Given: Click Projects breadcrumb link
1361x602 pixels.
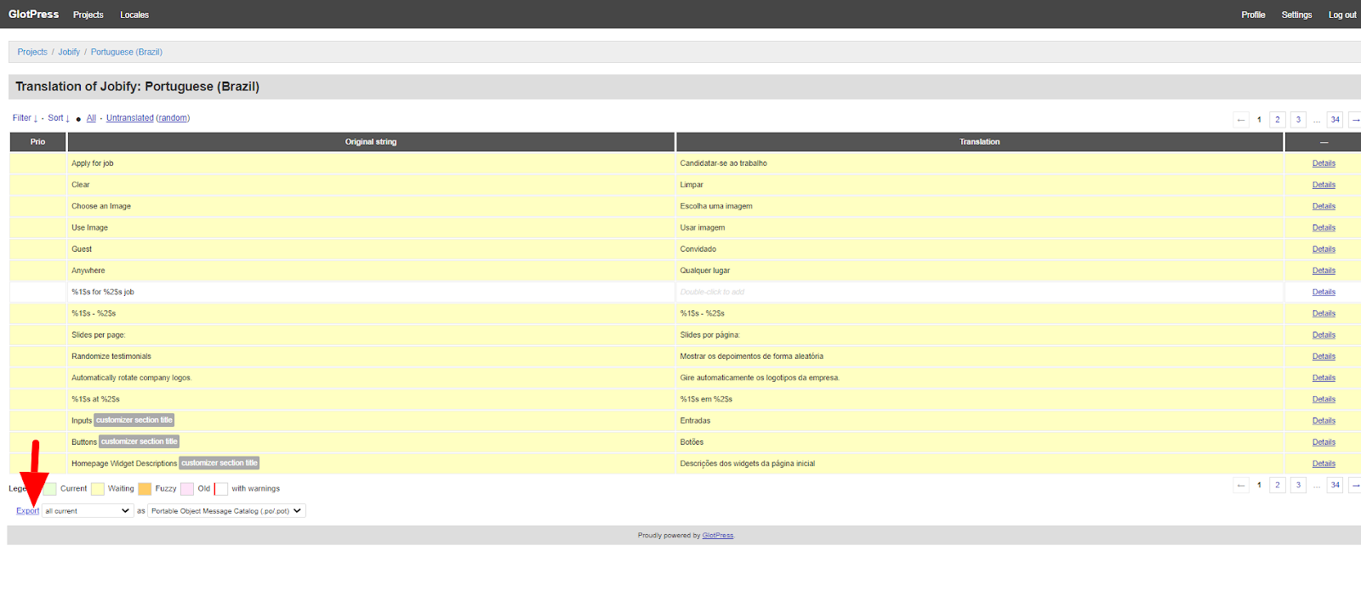Looking at the screenshot, I should pos(32,52).
